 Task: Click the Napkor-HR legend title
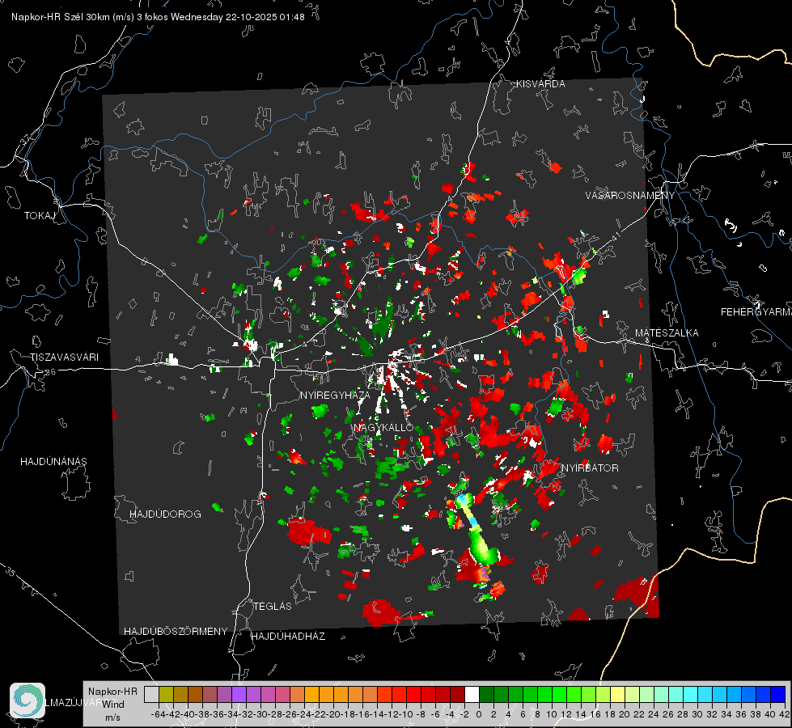[x=112, y=691]
